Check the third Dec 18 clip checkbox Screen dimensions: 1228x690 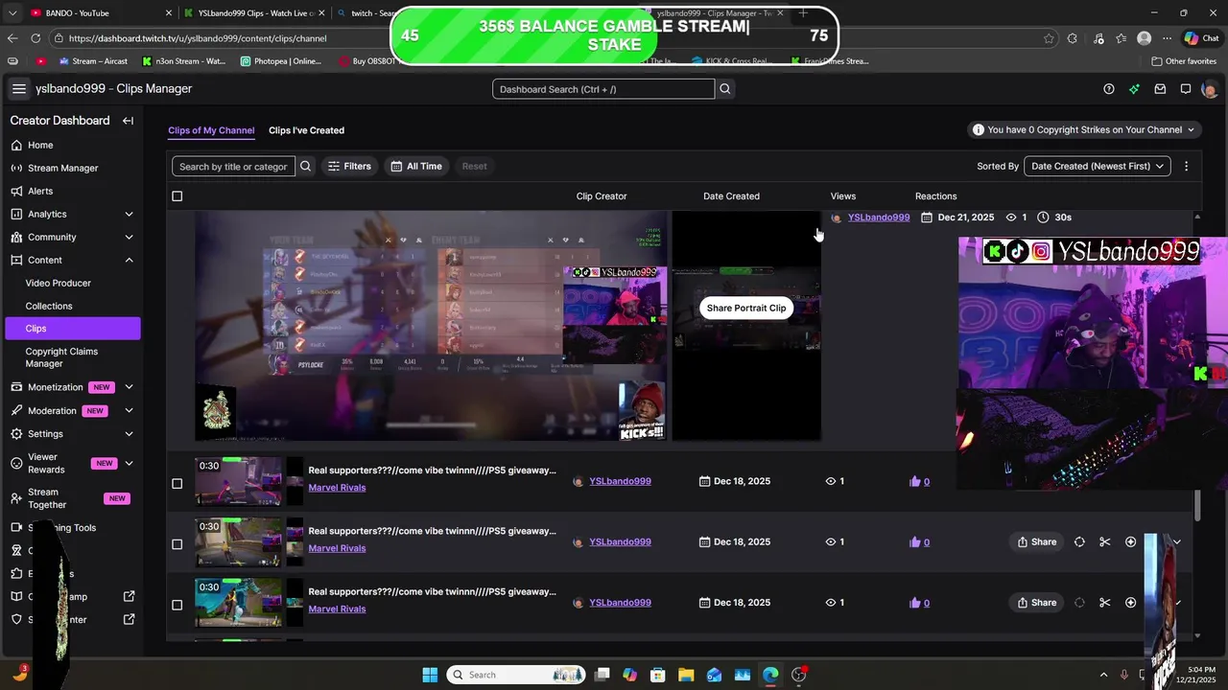[x=177, y=605]
